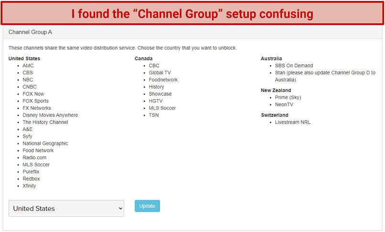385x232 pixels.
Task: Select the Australia heading
Action: click(x=271, y=59)
